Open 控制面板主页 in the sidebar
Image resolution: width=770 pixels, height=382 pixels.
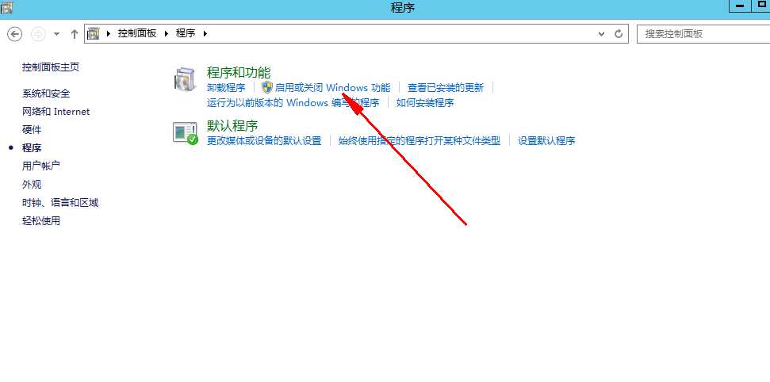pyautogui.click(x=51, y=67)
